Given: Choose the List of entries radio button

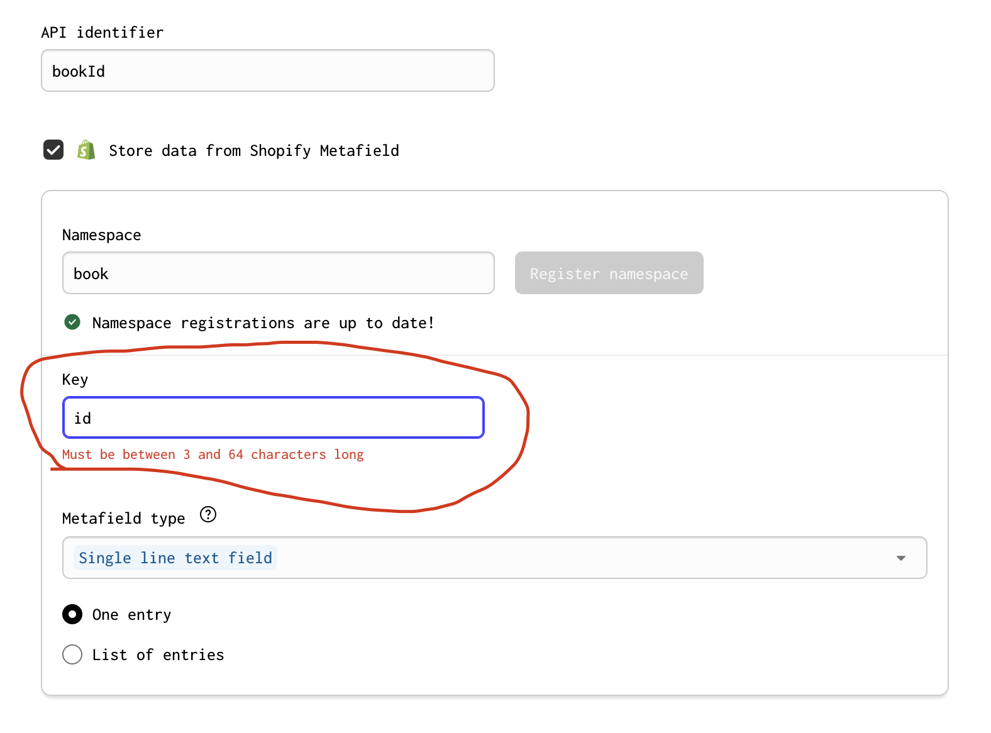Looking at the screenshot, I should (x=72, y=654).
